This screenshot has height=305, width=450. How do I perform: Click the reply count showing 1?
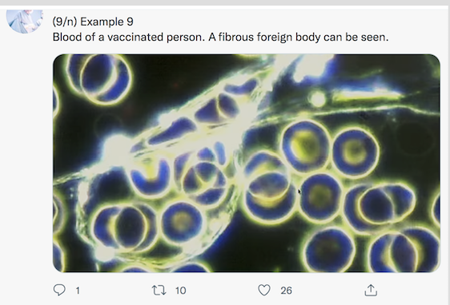(x=78, y=291)
